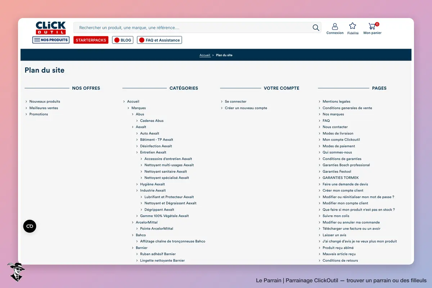Image resolution: width=432 pixels, height=288 pixels.
Task: Open the Aexalt brand category
Action: 141,127
